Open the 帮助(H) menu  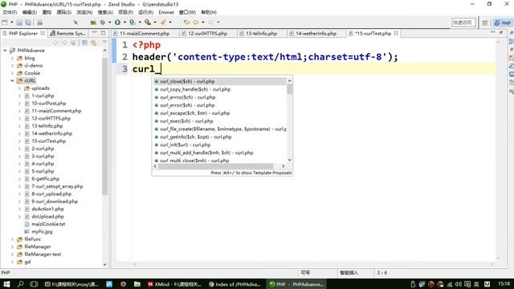click(x=209, y=12)
